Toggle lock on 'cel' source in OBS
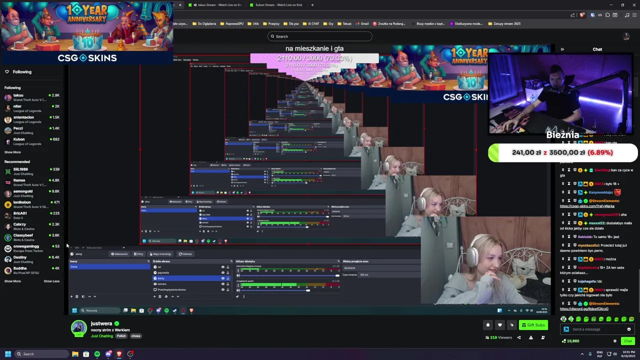The width and height of the screenshot is (640, 360). pos(228,267)
